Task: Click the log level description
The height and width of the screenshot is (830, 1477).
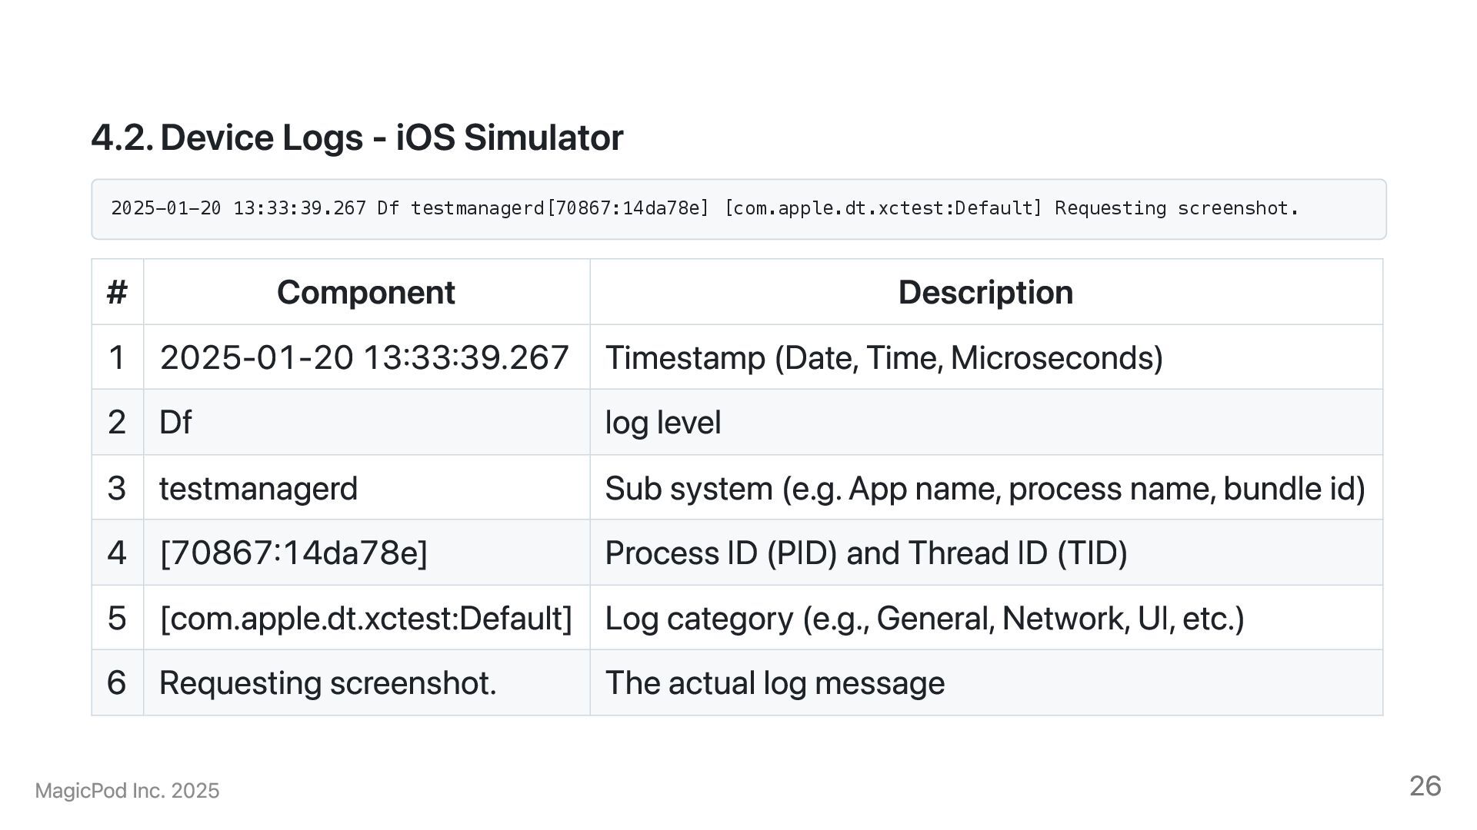Action: [662, 423]
